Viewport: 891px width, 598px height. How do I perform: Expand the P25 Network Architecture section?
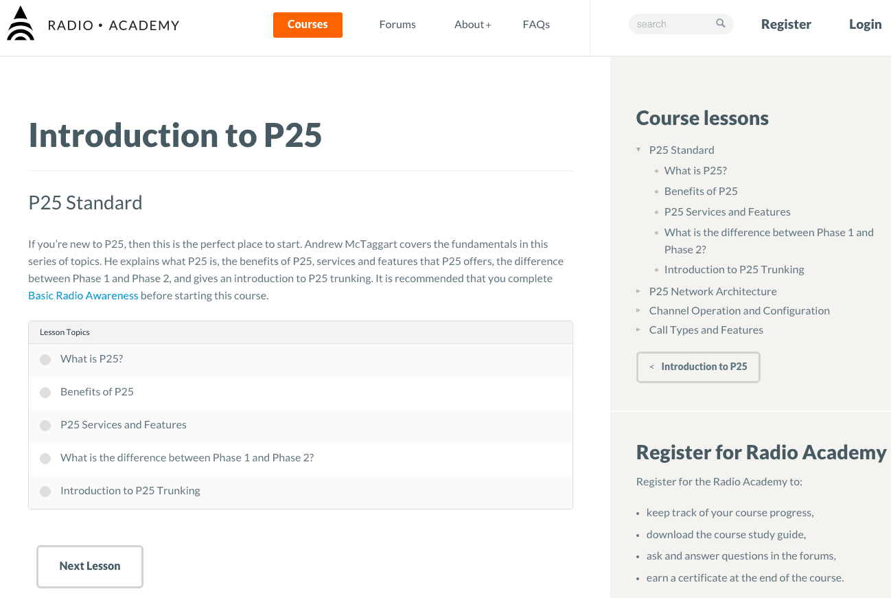click(x=638, y=291)
